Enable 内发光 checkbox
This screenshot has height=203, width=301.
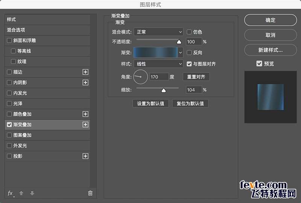(x=9, y=93)
